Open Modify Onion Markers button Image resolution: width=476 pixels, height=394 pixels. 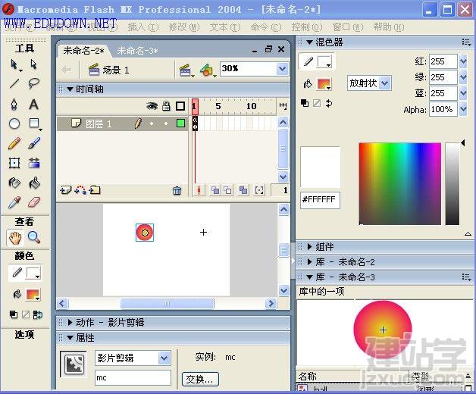point(259,191)
